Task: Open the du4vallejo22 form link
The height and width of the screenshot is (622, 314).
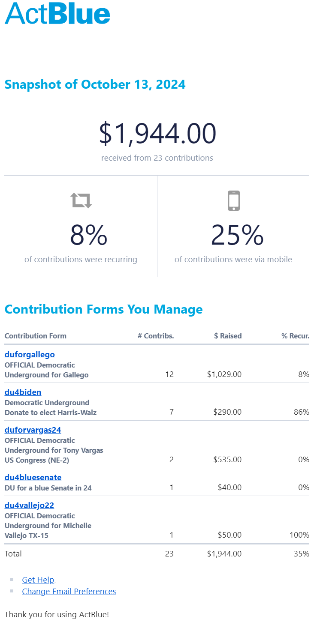Action: point(29,505)
